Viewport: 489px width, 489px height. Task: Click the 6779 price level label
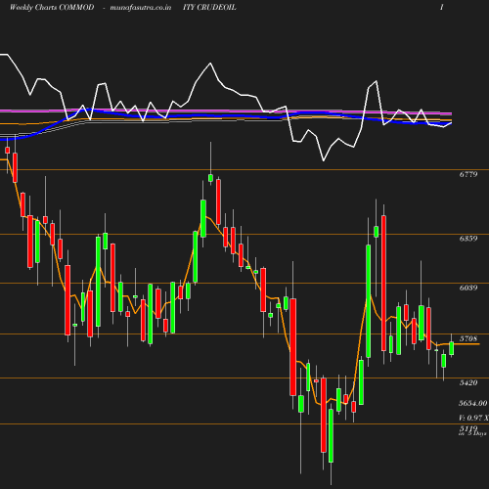click(x=468, y=174)
